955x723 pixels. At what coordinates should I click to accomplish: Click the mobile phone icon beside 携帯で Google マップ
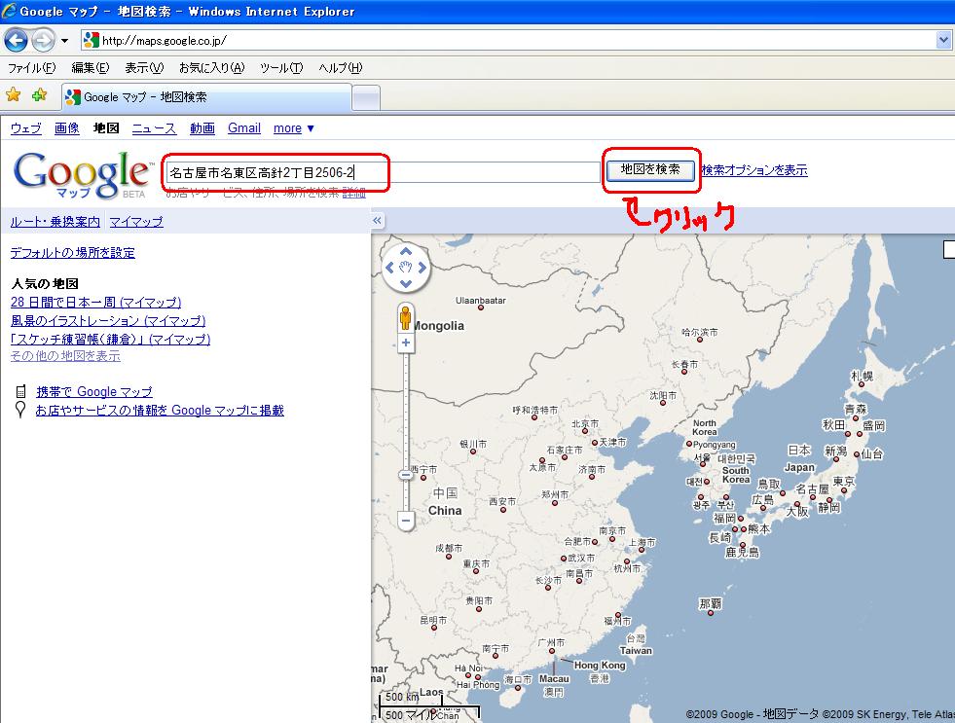(x=20, y=391)
